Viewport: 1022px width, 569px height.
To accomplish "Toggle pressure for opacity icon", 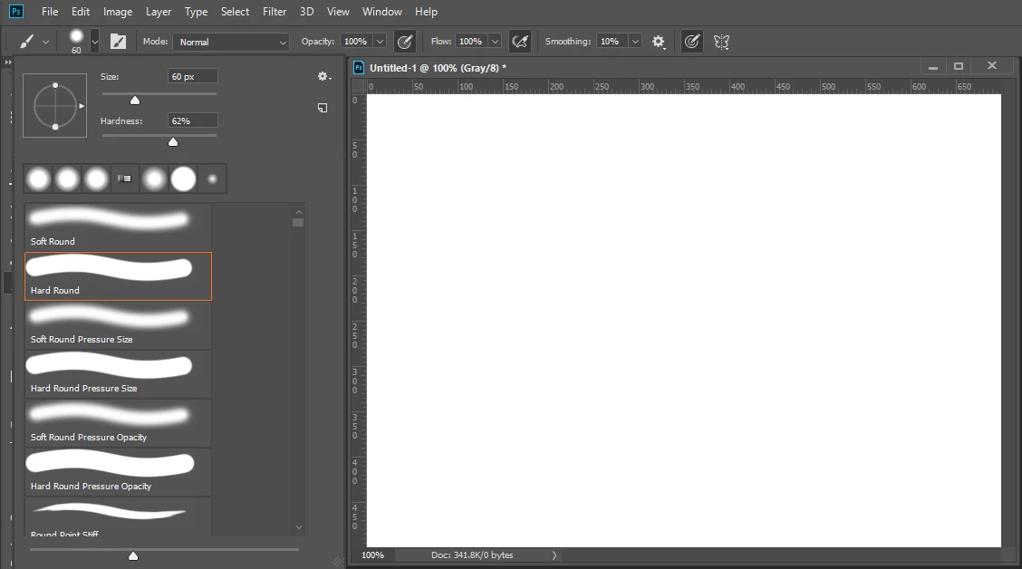I will pyautogui.click(x=405, y=42).
